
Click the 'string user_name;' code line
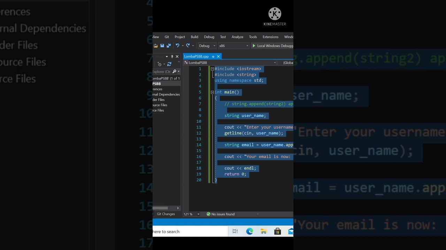pos(245,116)
